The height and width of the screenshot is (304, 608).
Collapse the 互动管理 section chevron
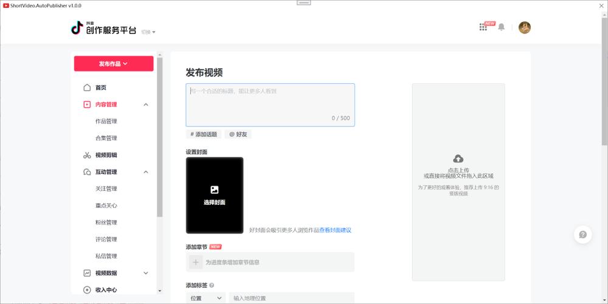146,172
